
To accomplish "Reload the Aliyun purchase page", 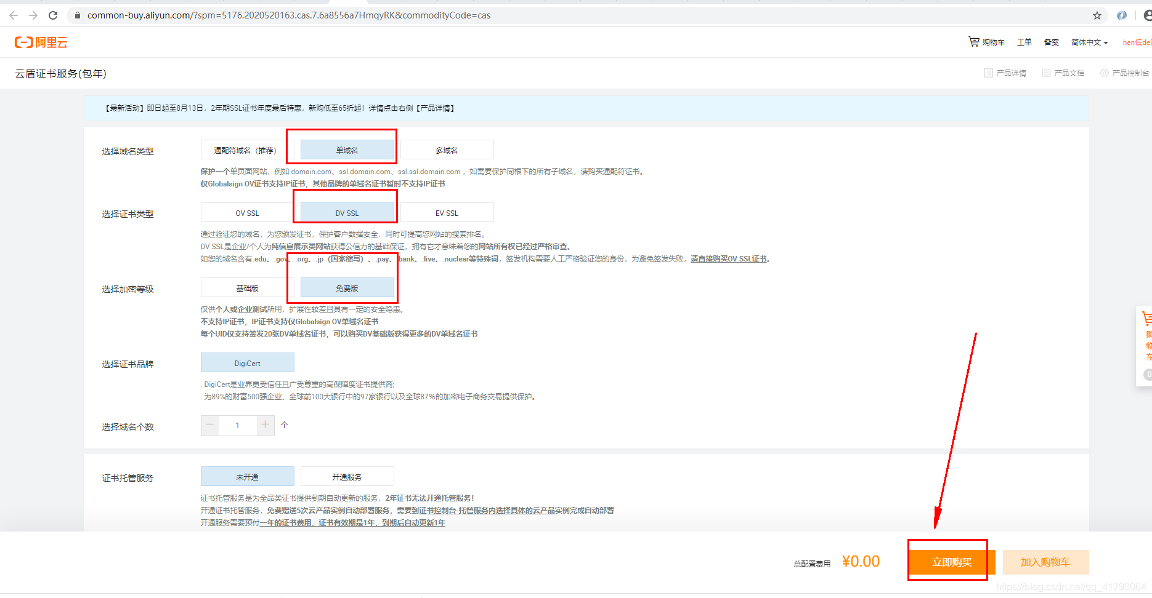I will 53,15.
